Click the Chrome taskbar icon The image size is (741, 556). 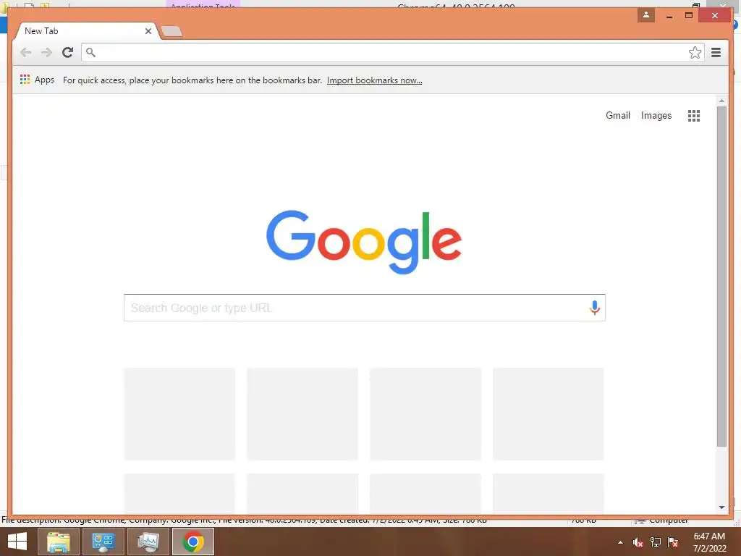[x=192, y=542]
